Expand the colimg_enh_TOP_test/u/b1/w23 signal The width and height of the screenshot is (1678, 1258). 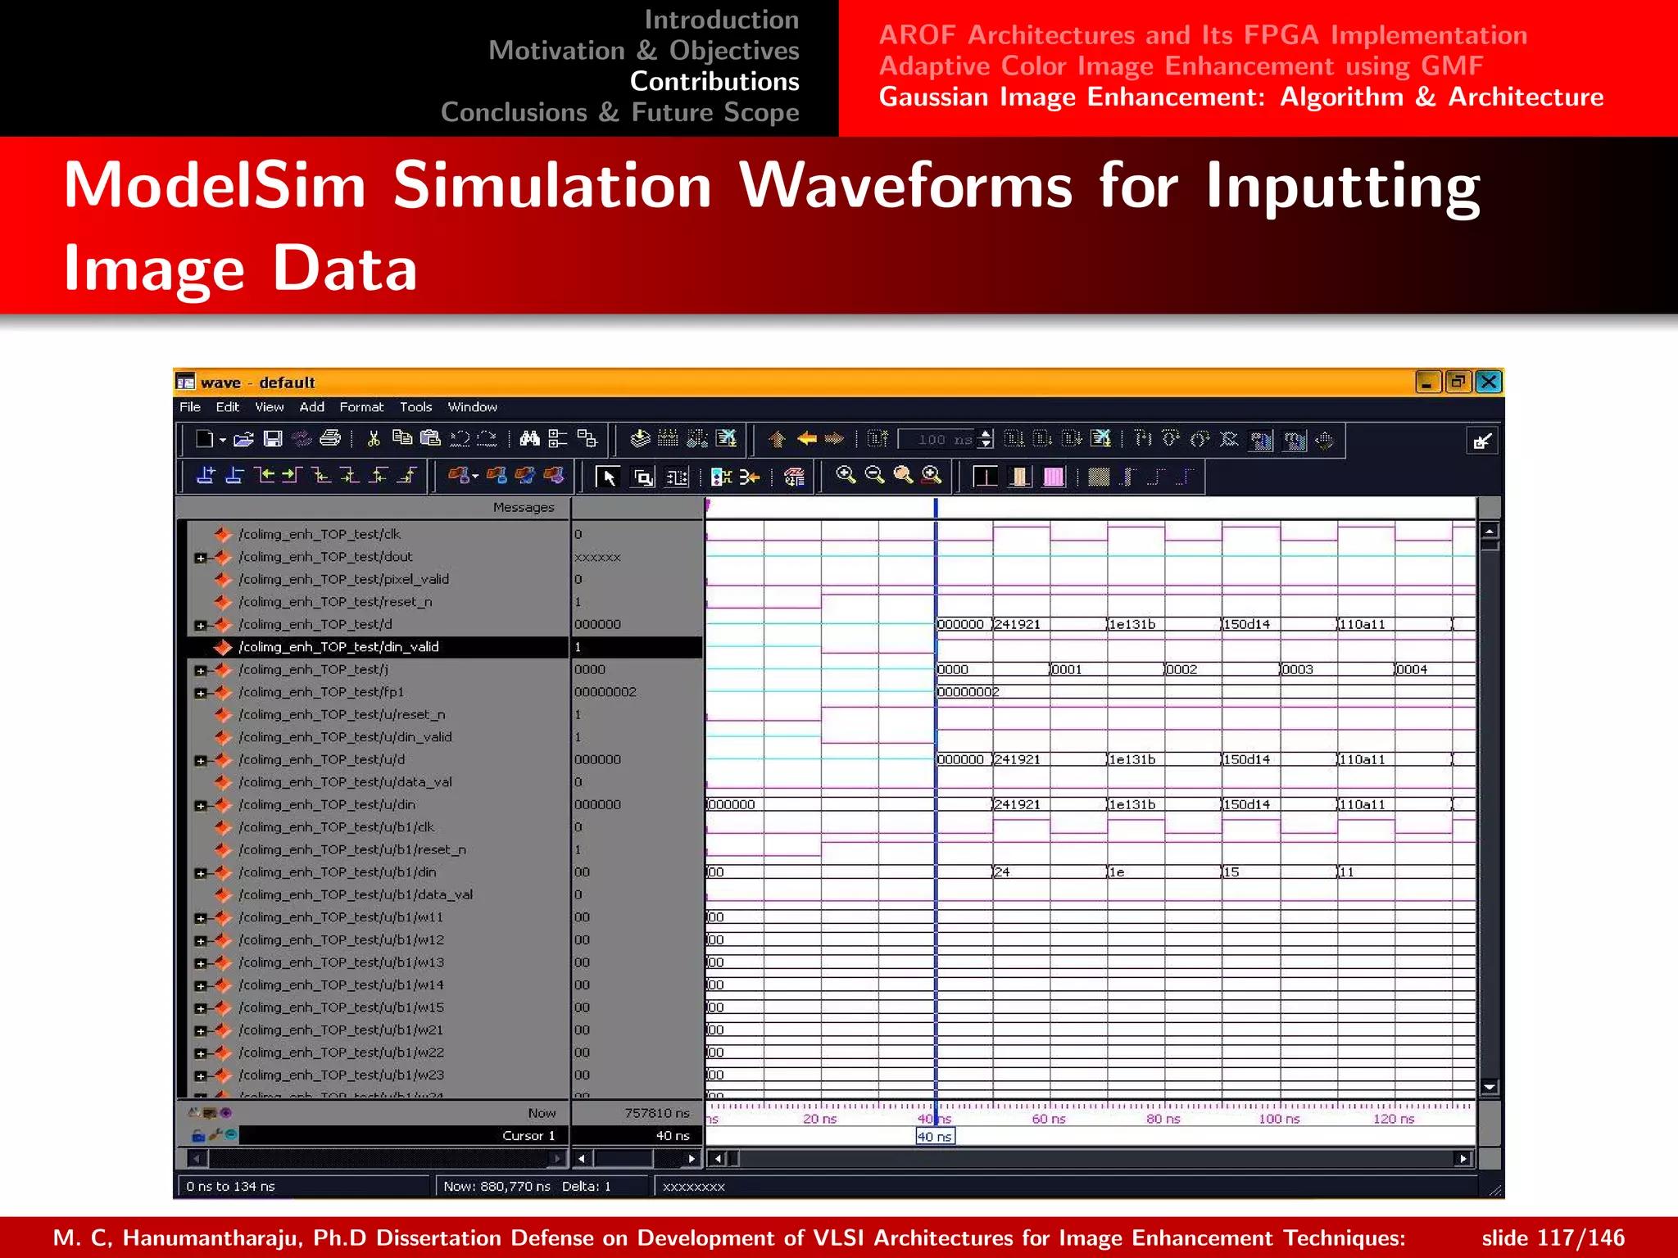coord(200,1076)
